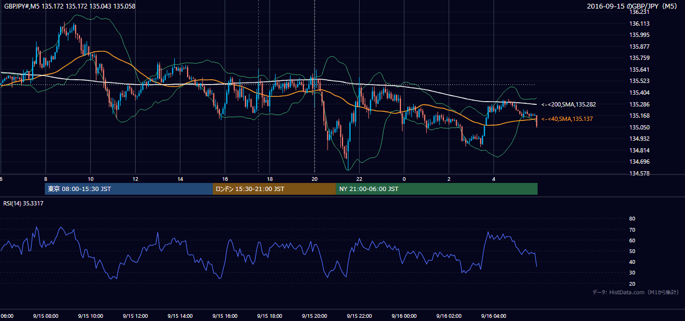Click the RSI(14) 35.3317 indicator label

click(23, 203)
